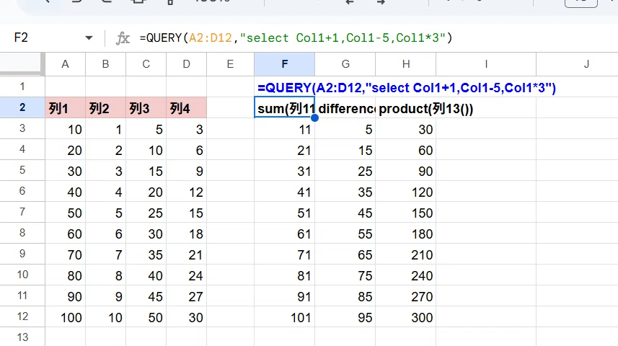Select row header 8

pyautogui.click(x=22, y=233)
